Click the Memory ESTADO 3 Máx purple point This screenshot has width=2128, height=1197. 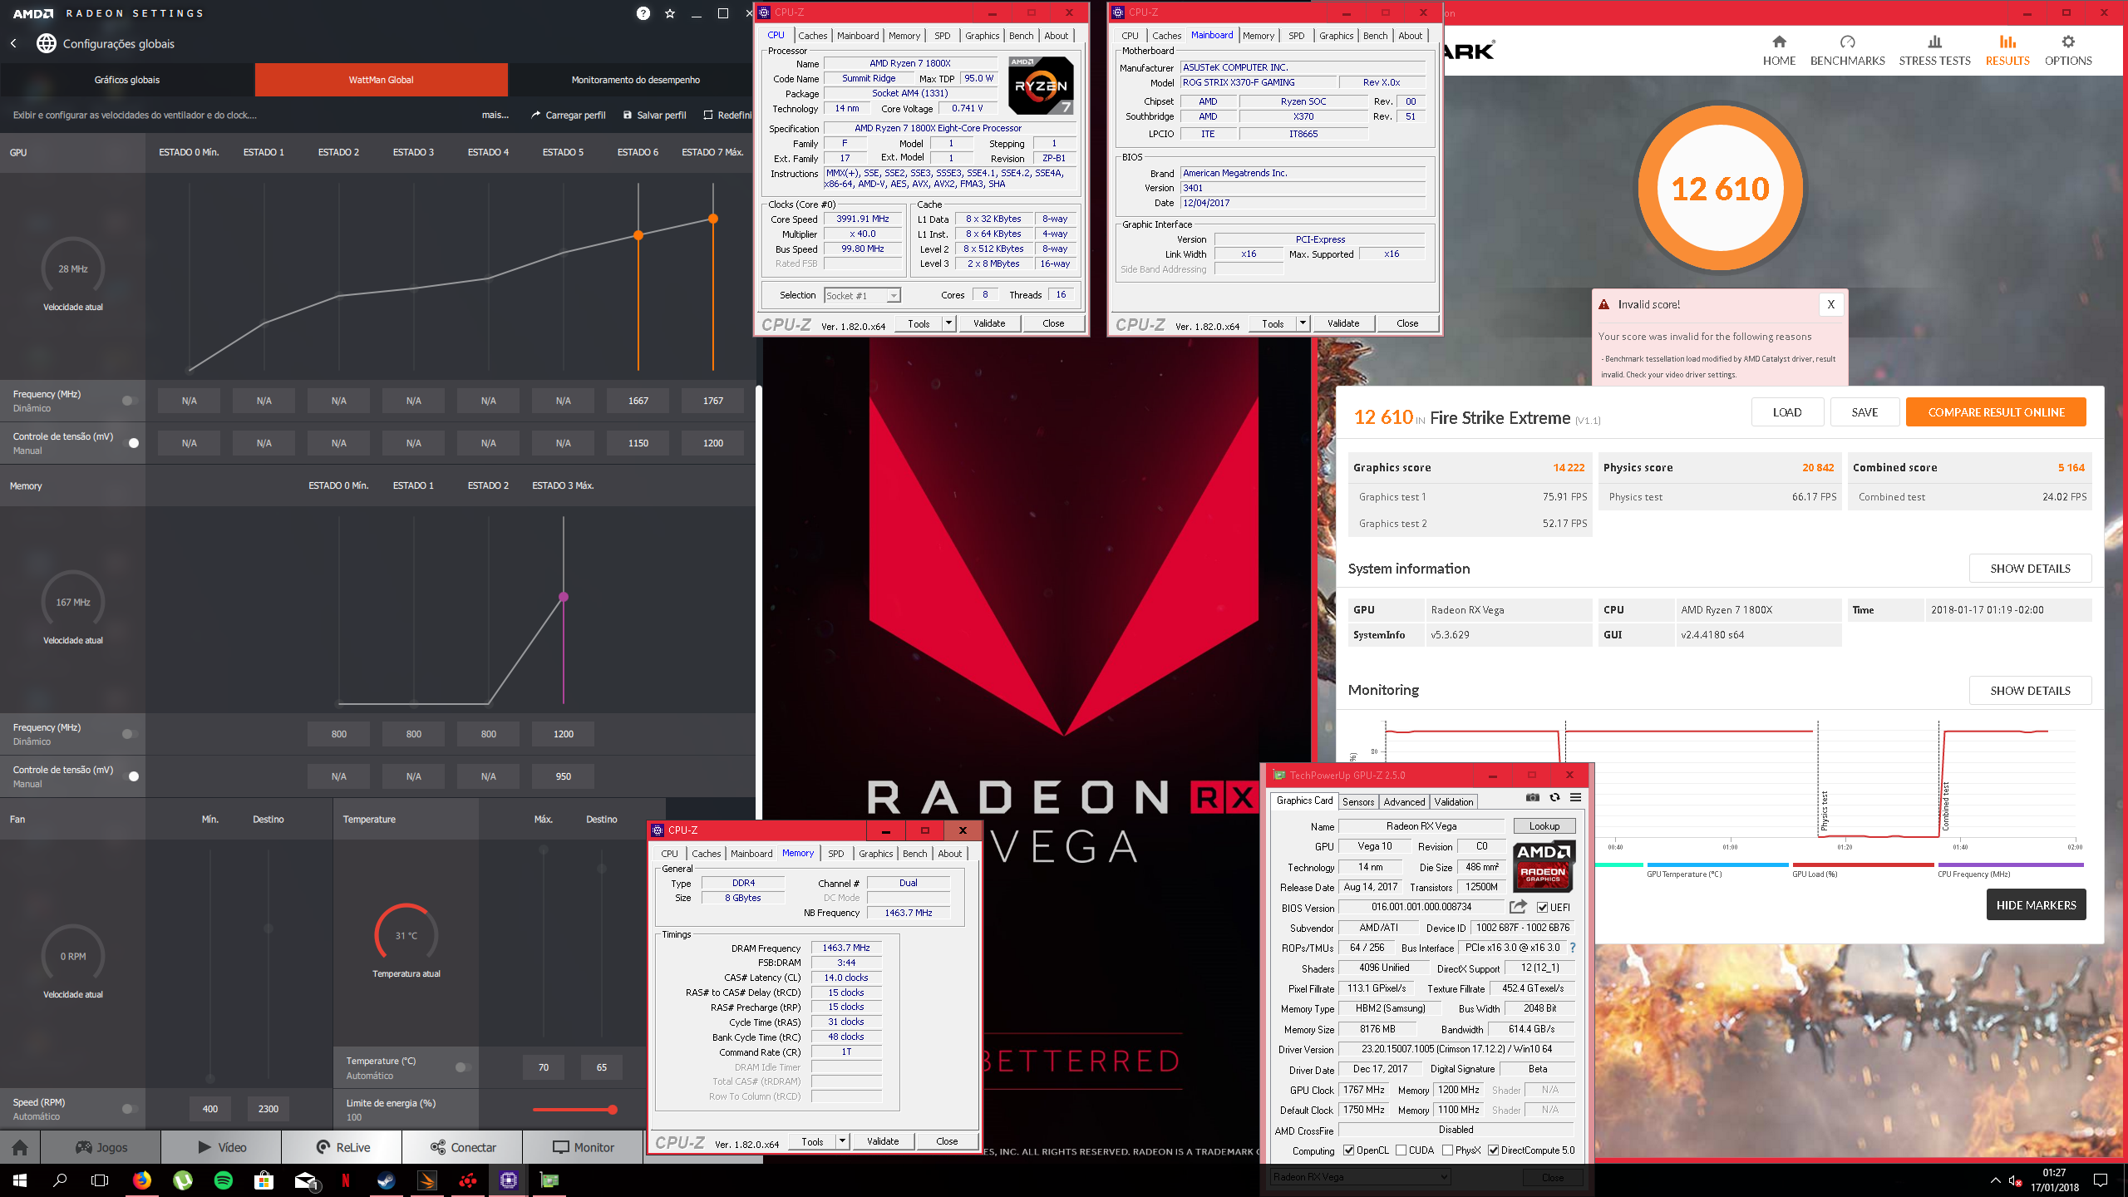pyautogui.click(x=564, y=597)
